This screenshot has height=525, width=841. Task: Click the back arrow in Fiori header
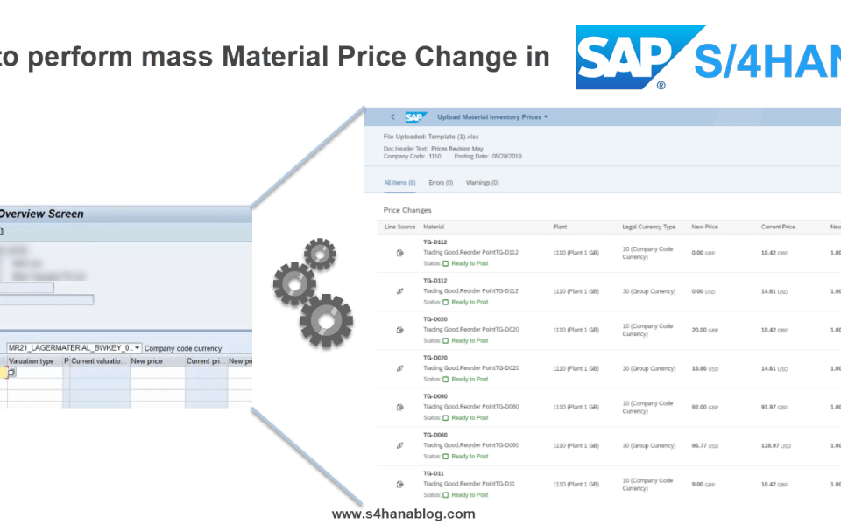tap(392, 116)
